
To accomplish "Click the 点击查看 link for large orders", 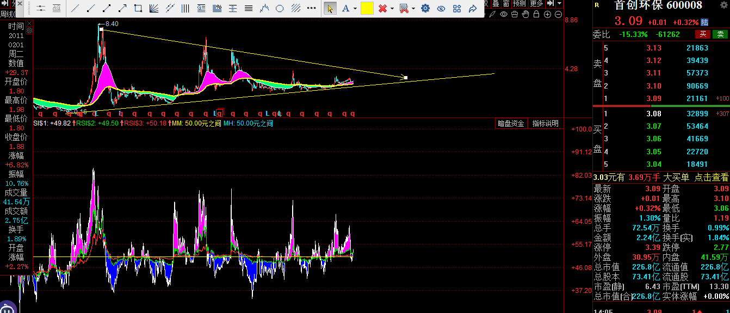I will click(x=711, y=177).
